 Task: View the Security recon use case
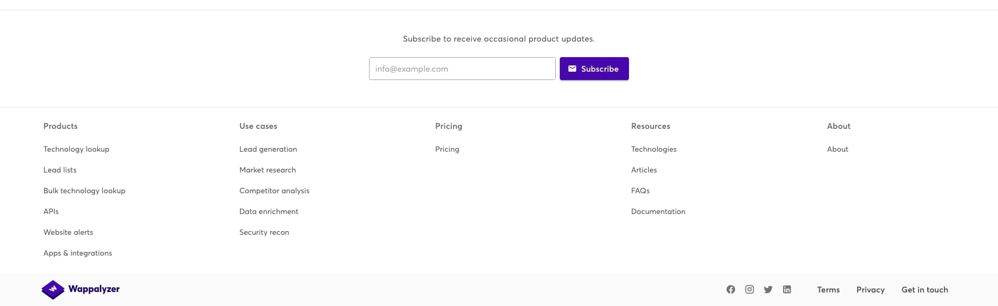(x=264, y=232)
